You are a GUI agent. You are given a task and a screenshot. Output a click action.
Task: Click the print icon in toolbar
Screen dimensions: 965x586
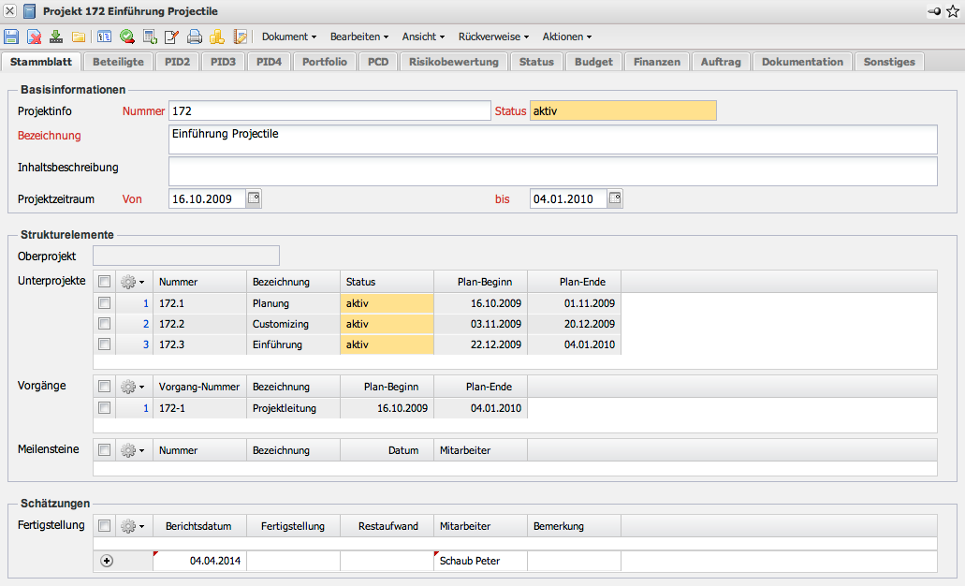click(195, 37)
